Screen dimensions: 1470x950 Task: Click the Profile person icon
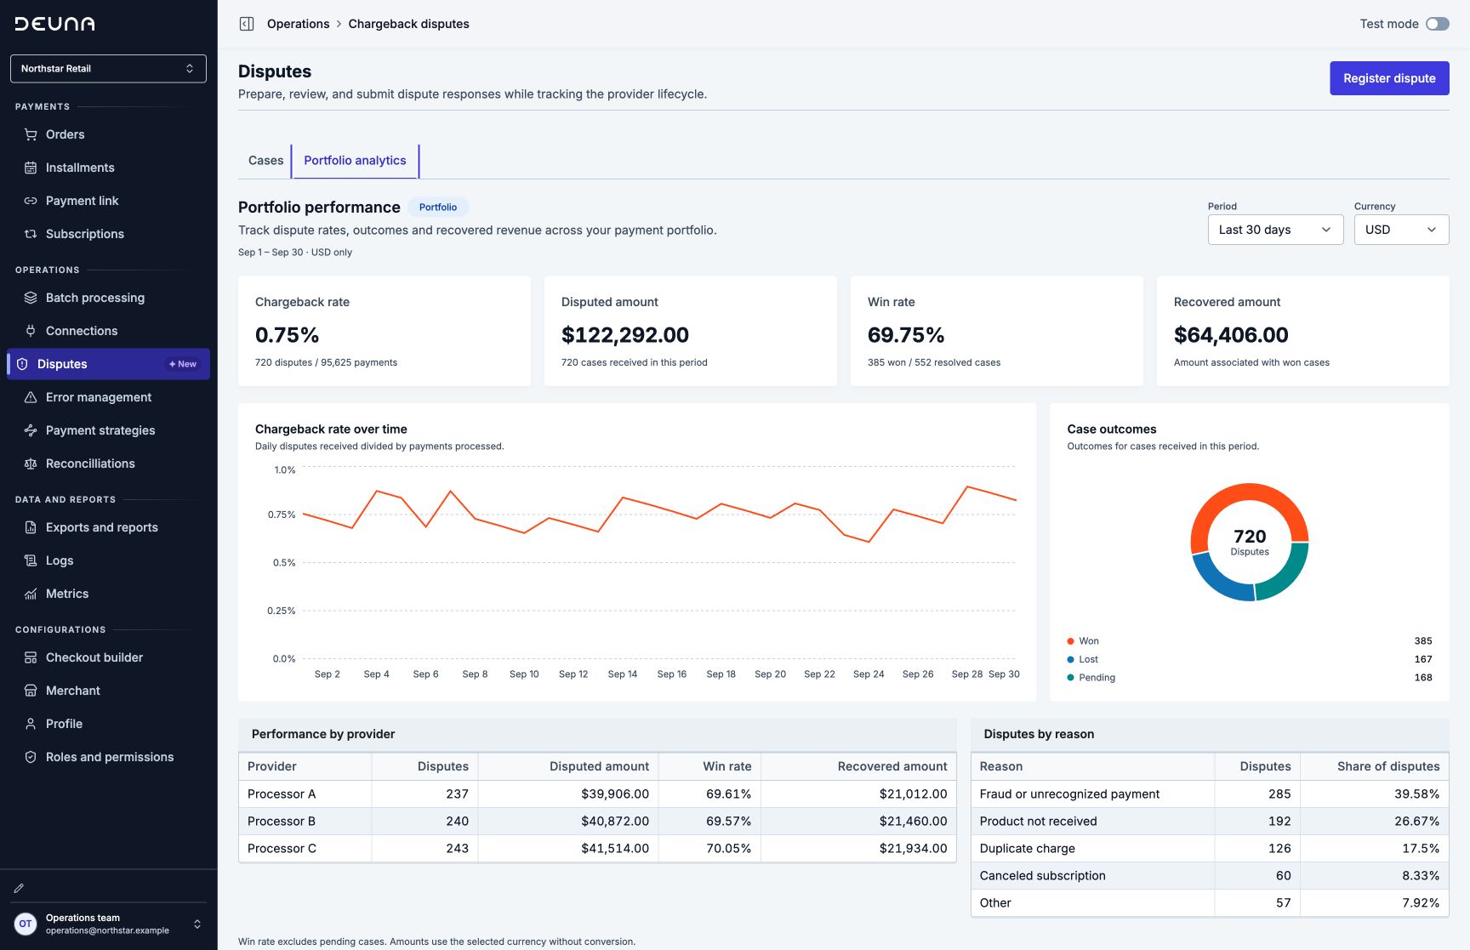tap(31, 724)
